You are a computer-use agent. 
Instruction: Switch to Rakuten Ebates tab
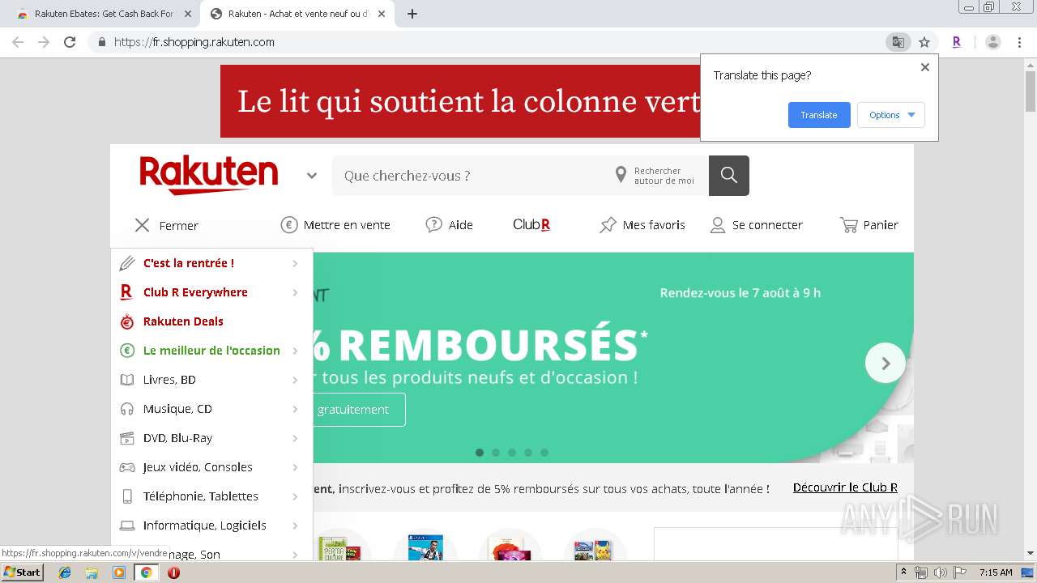click(x=103, y=14)
